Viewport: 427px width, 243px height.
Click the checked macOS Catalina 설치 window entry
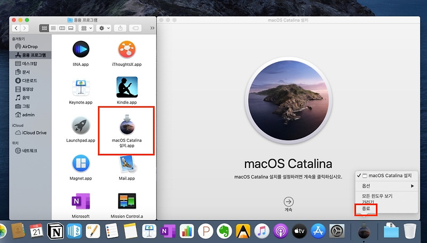386,175
